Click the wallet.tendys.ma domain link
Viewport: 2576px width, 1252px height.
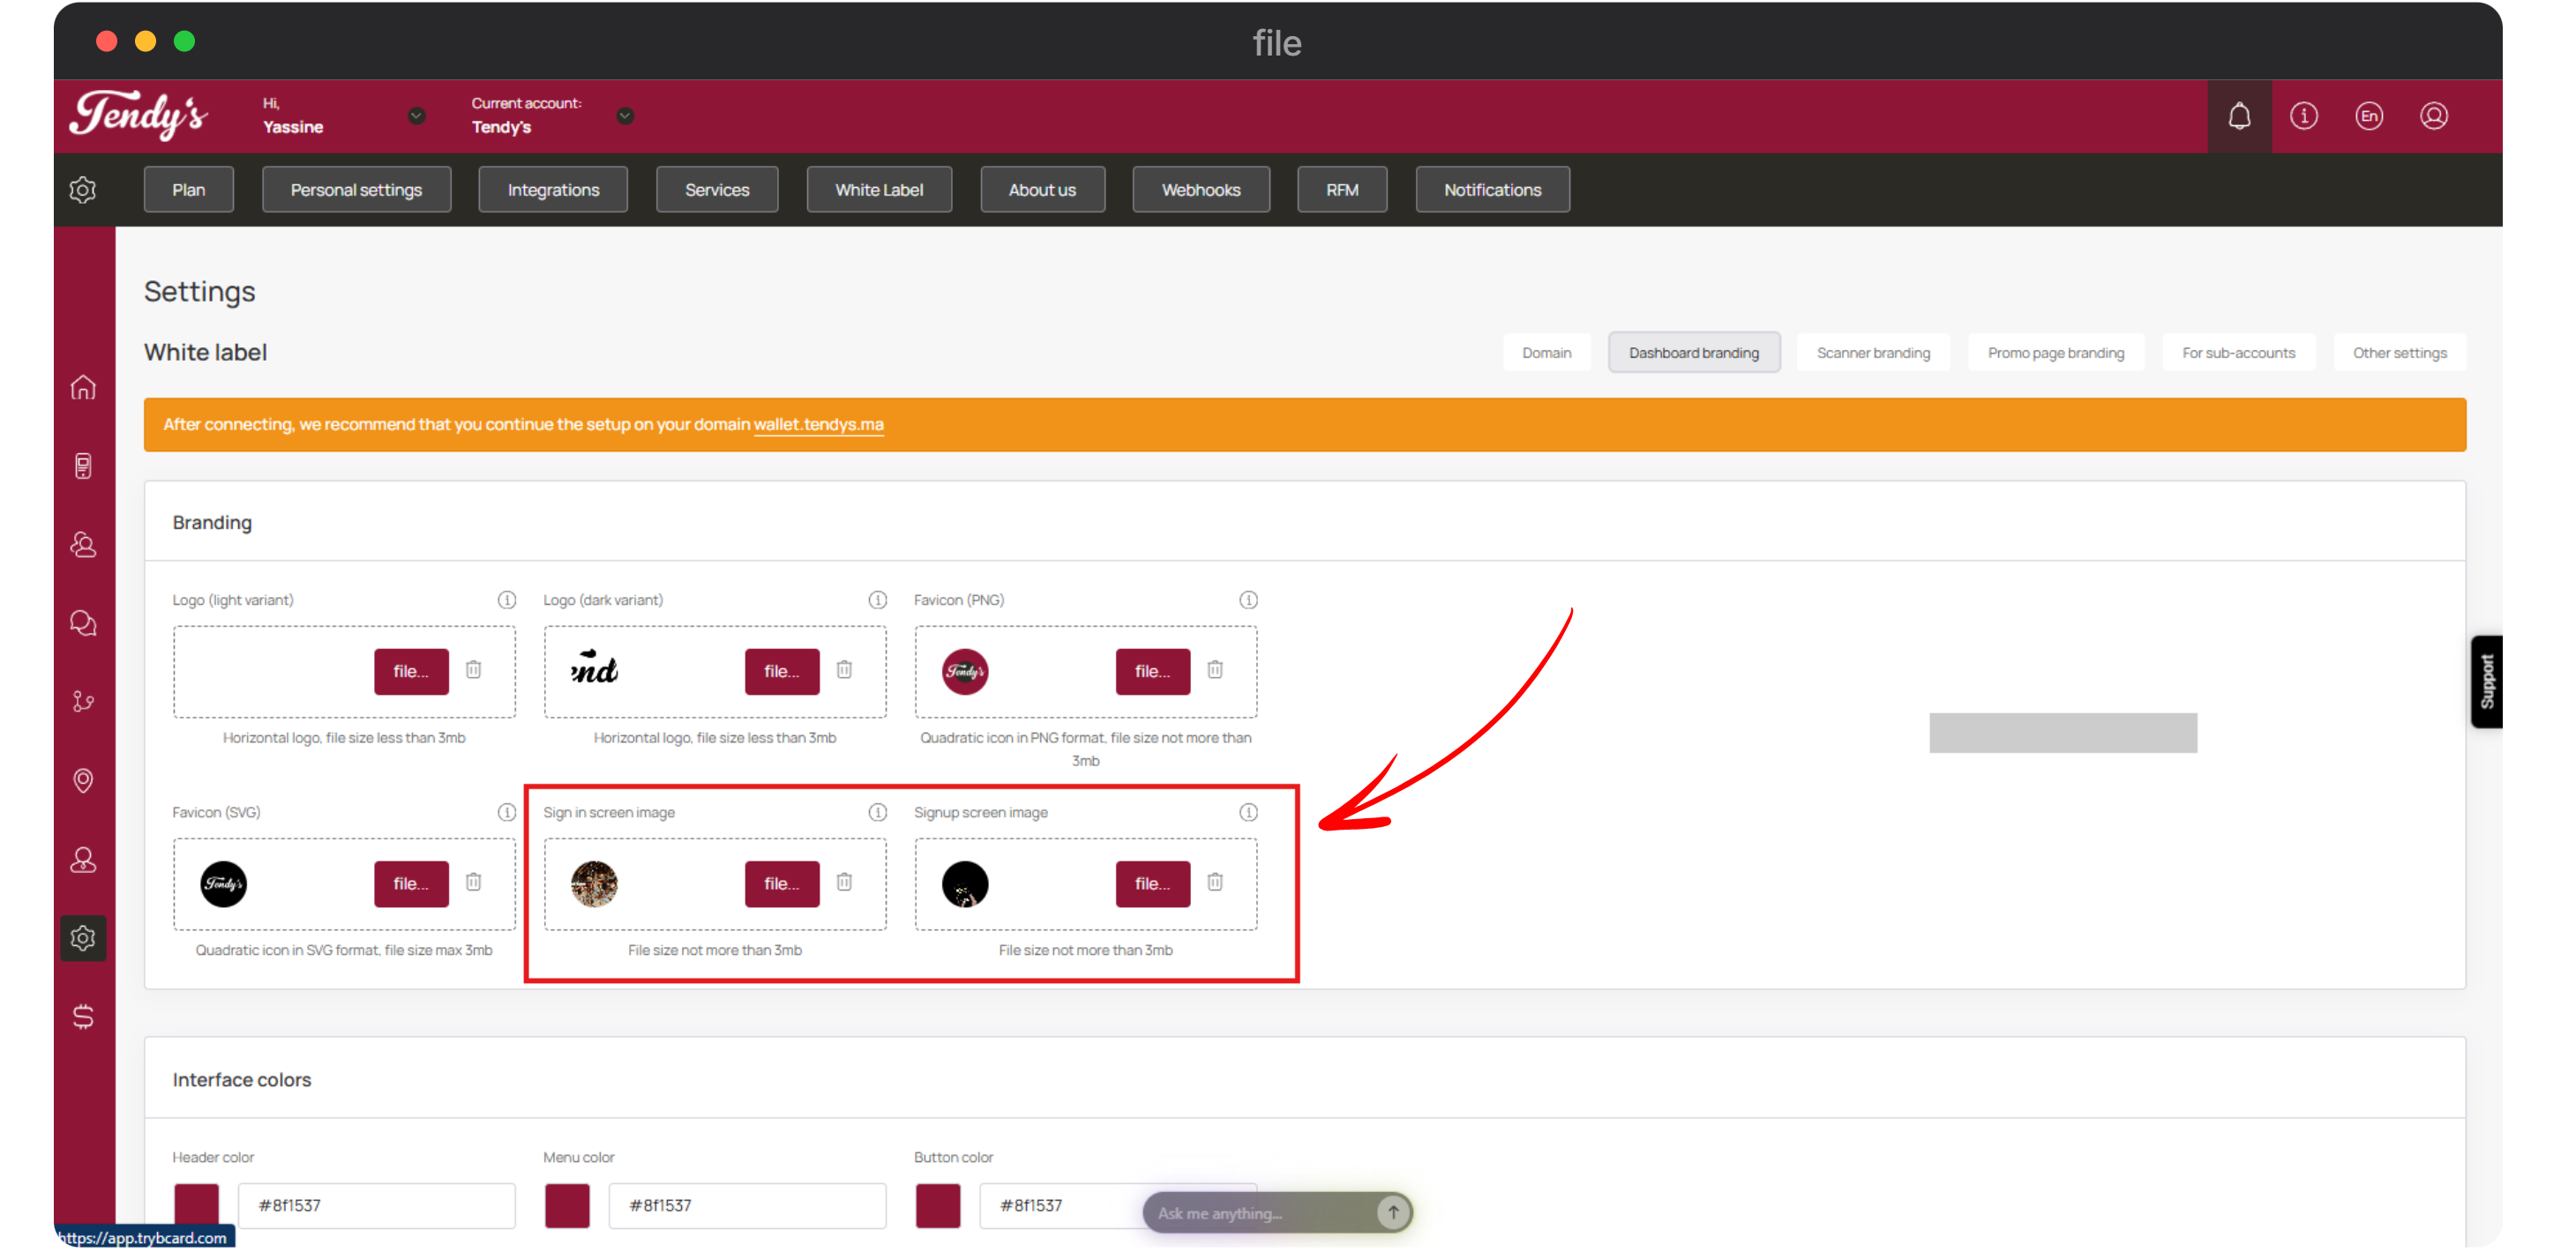[818, 425]
